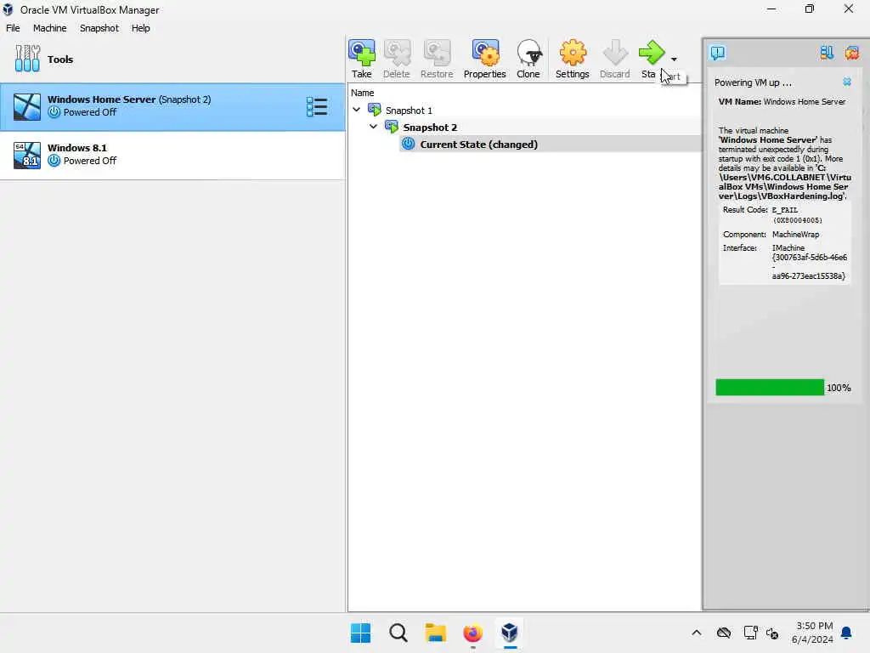Click Windows 8.1 Powered Off status icon
This screenshot has height=653, width=870.
[x=54, y=161]
